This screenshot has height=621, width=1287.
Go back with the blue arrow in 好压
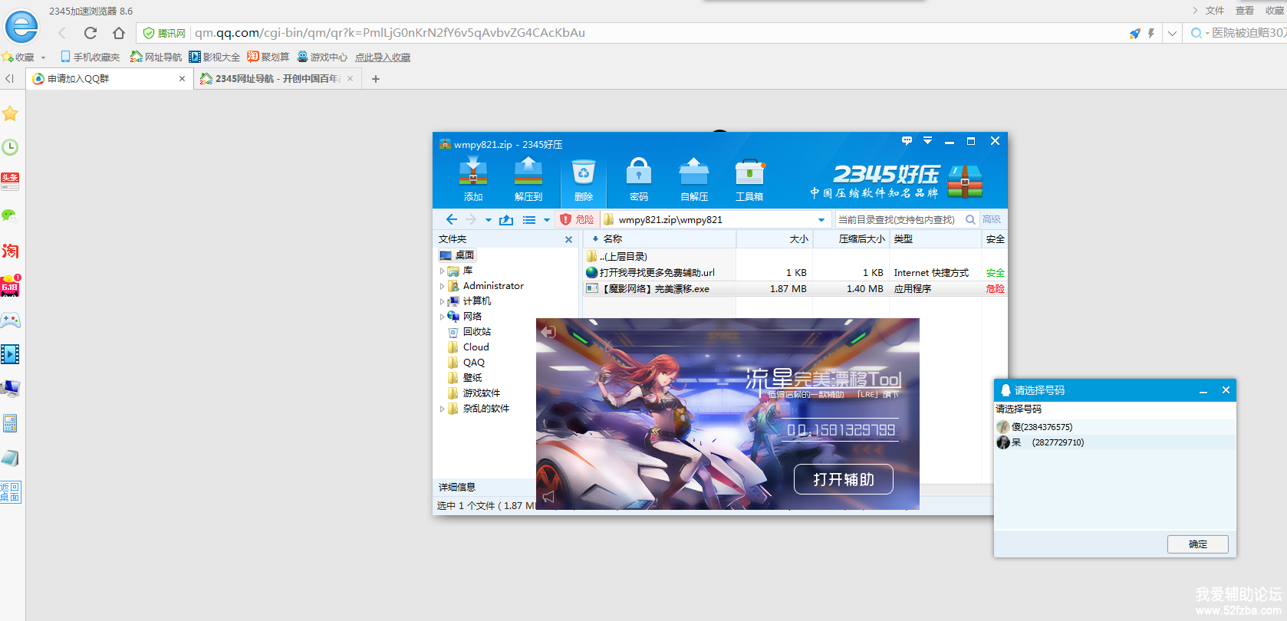click(452, 219)
